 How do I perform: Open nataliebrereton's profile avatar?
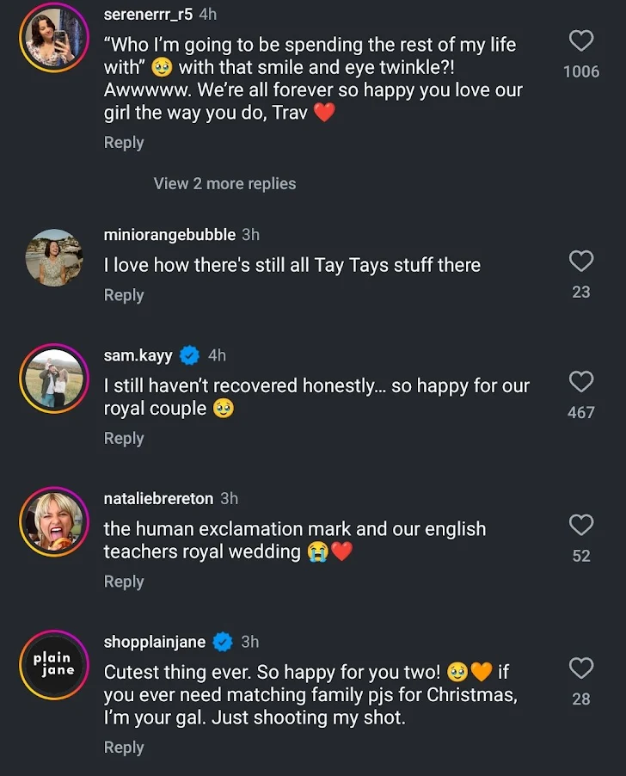tap(53, 521)
